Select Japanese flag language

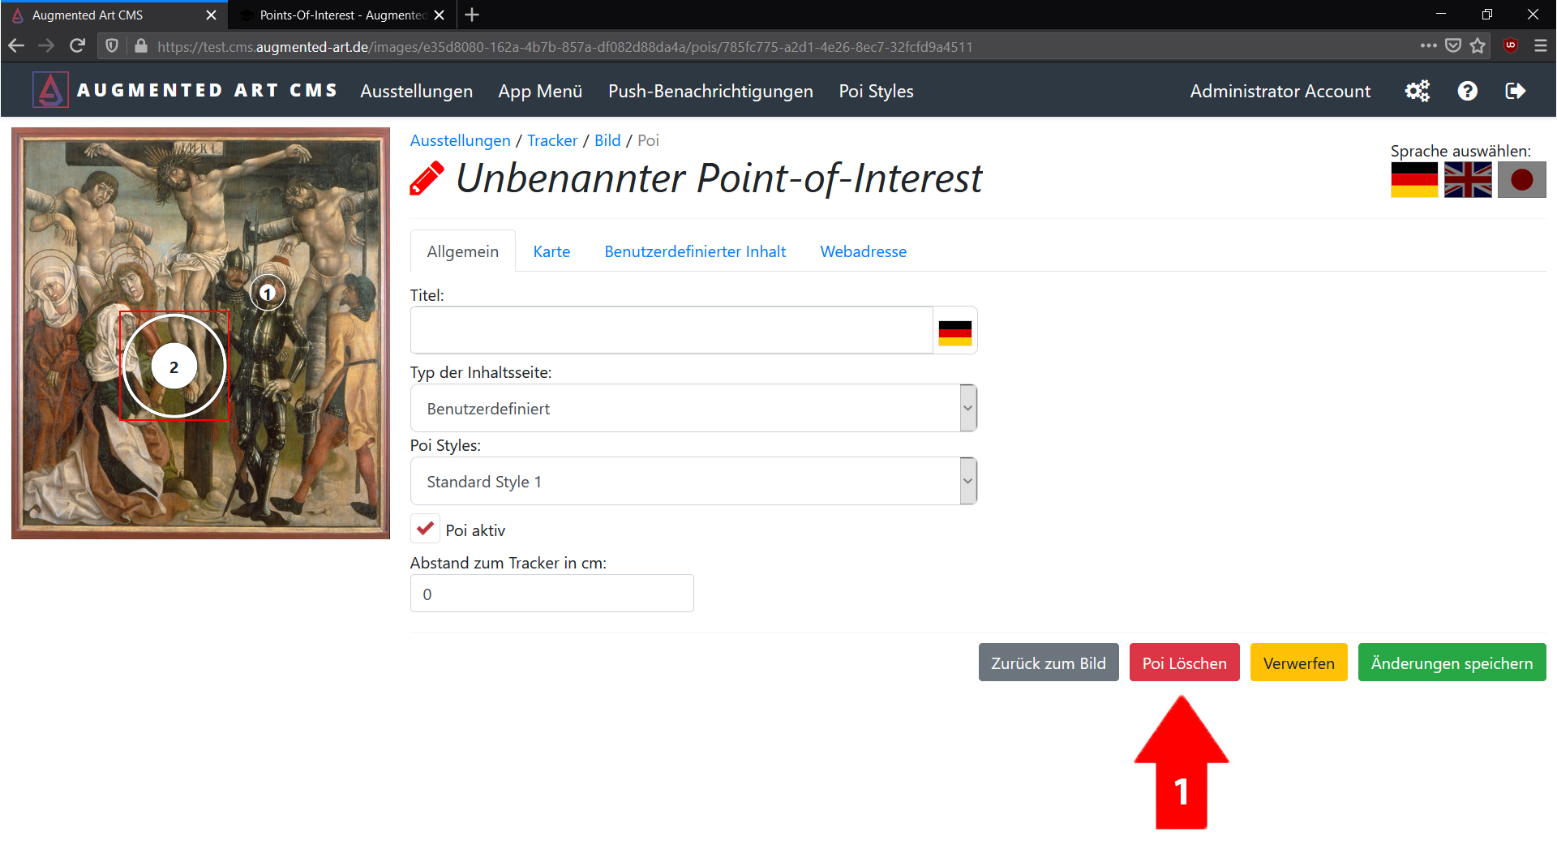[1521, 179]
